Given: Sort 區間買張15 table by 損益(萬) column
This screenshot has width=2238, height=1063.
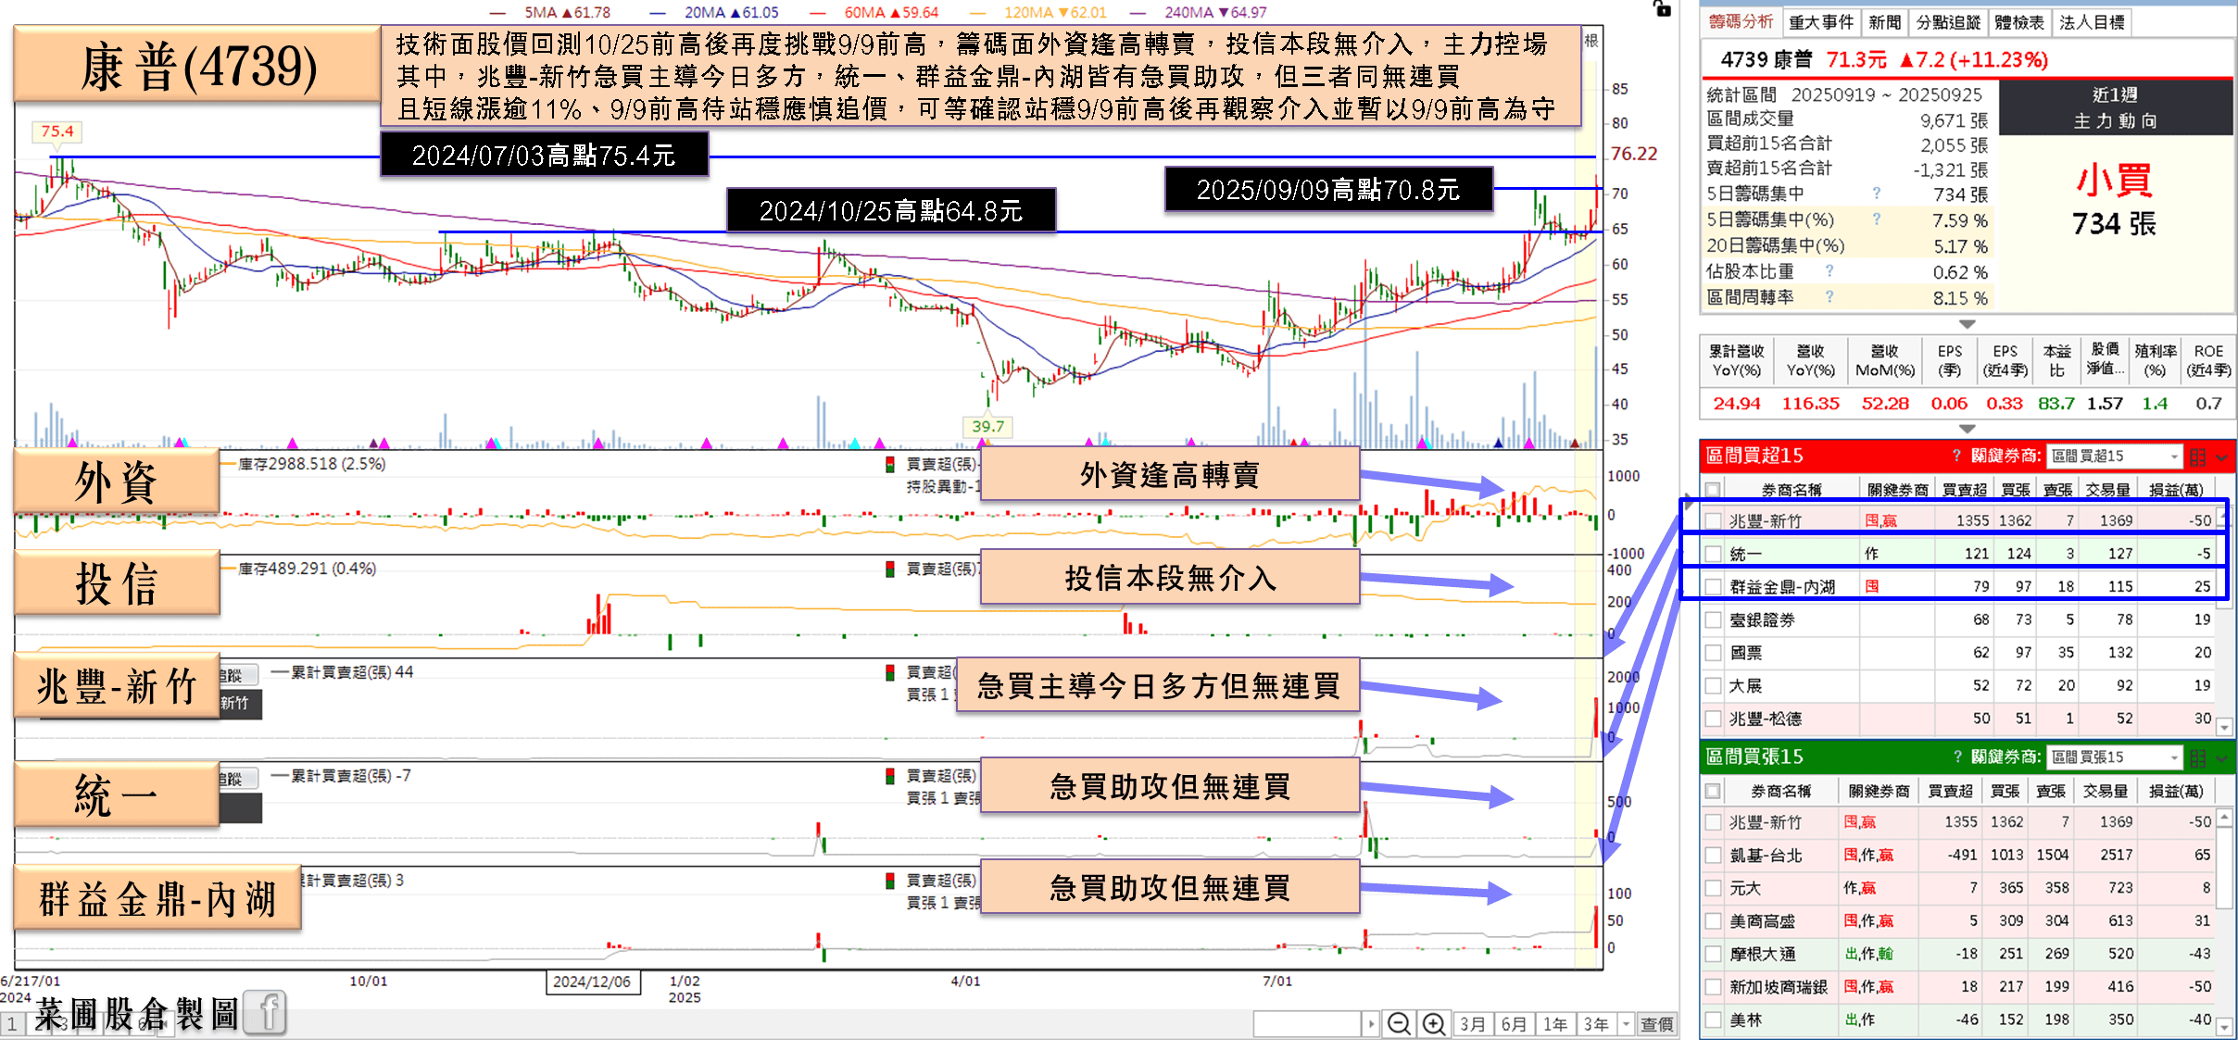Looking at the screenshot, I should pyautogui.click(x=2175, y=791).
